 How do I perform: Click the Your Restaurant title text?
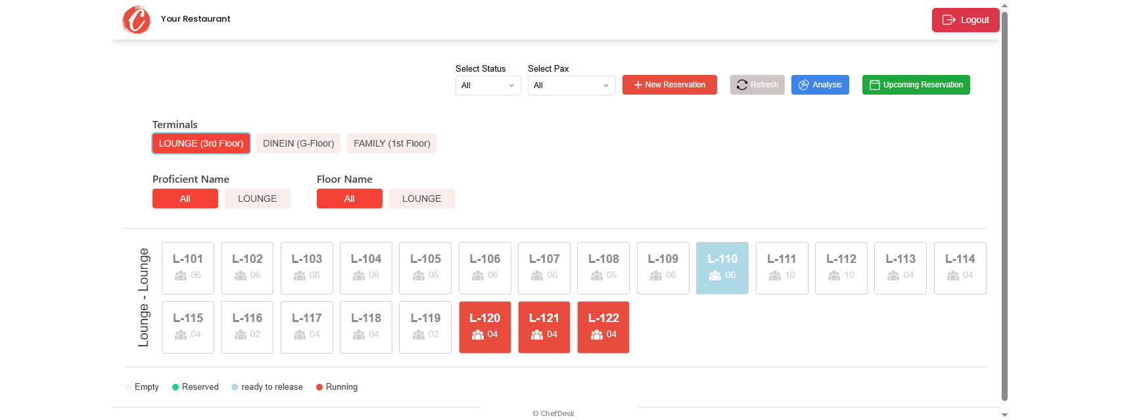[195, 19]
